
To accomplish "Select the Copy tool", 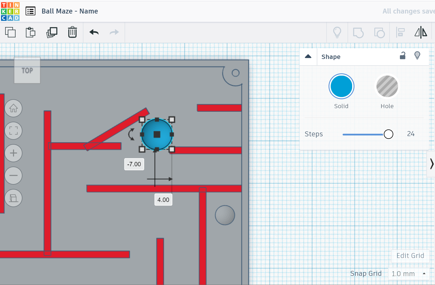I will coord(10,32).
